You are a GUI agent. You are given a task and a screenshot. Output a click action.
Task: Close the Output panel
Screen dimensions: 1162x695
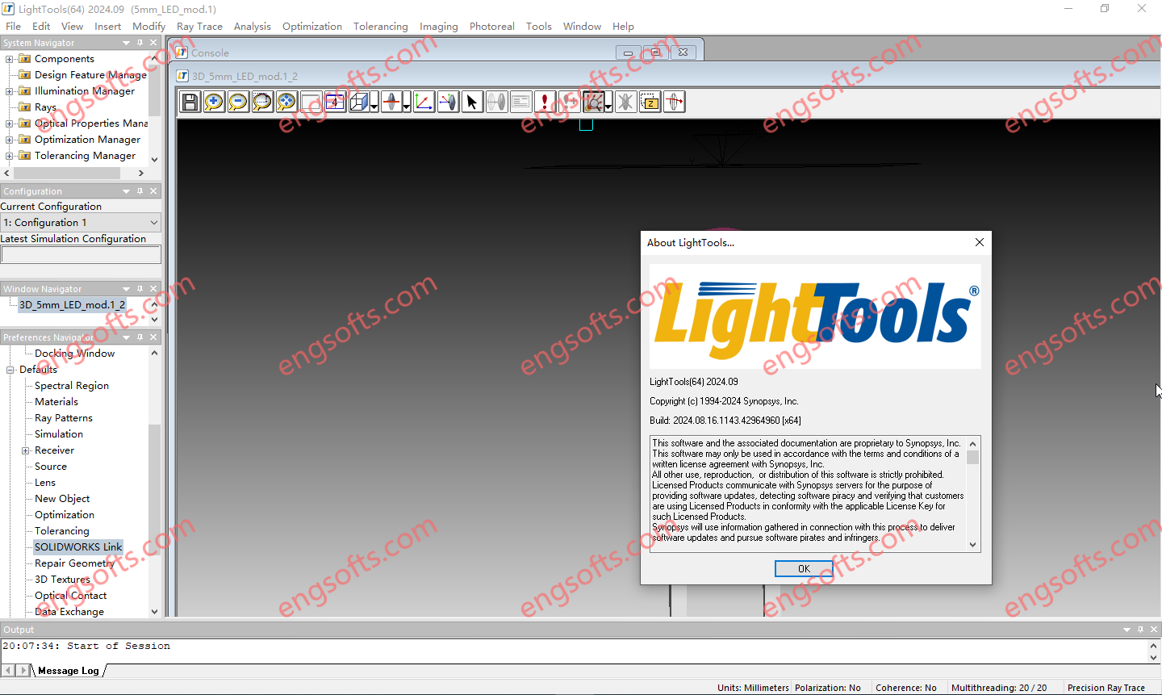point(1154,630)
